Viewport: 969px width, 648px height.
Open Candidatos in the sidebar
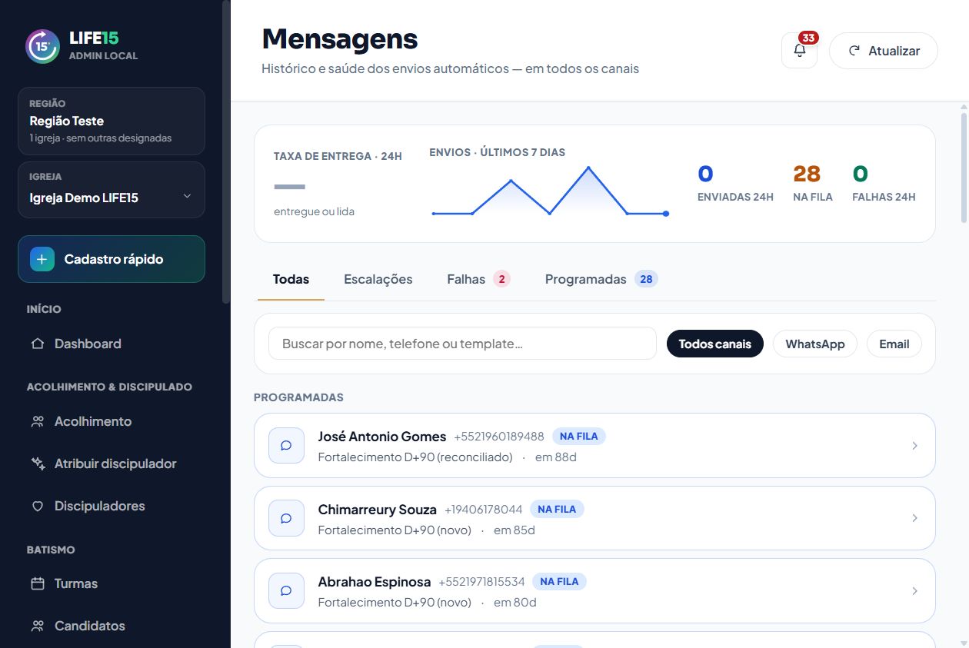point(112,626)
